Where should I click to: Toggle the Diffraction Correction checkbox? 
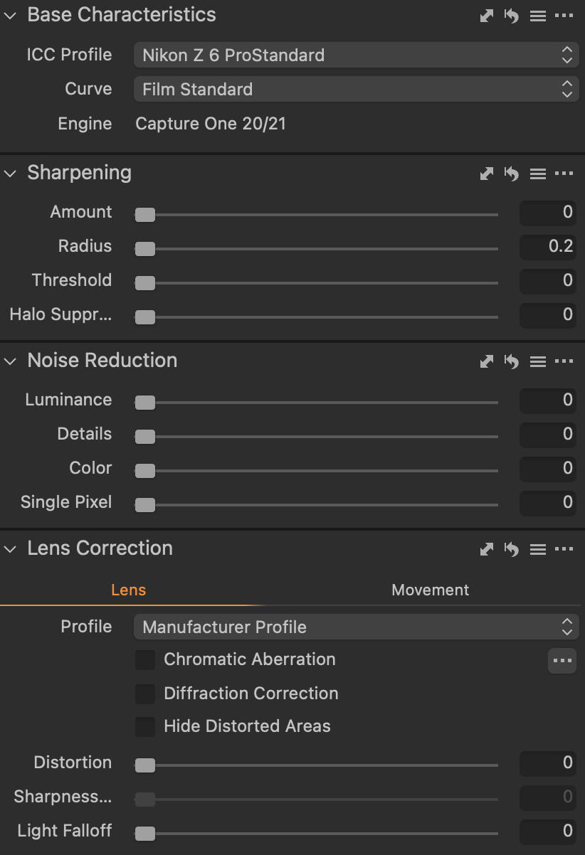click(145, 694)
